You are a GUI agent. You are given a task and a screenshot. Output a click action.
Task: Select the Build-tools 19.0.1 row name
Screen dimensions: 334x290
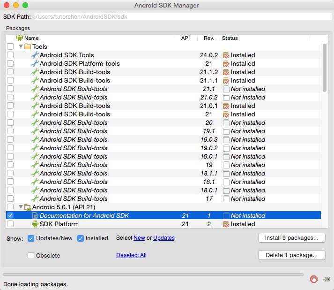click(74, 156)
